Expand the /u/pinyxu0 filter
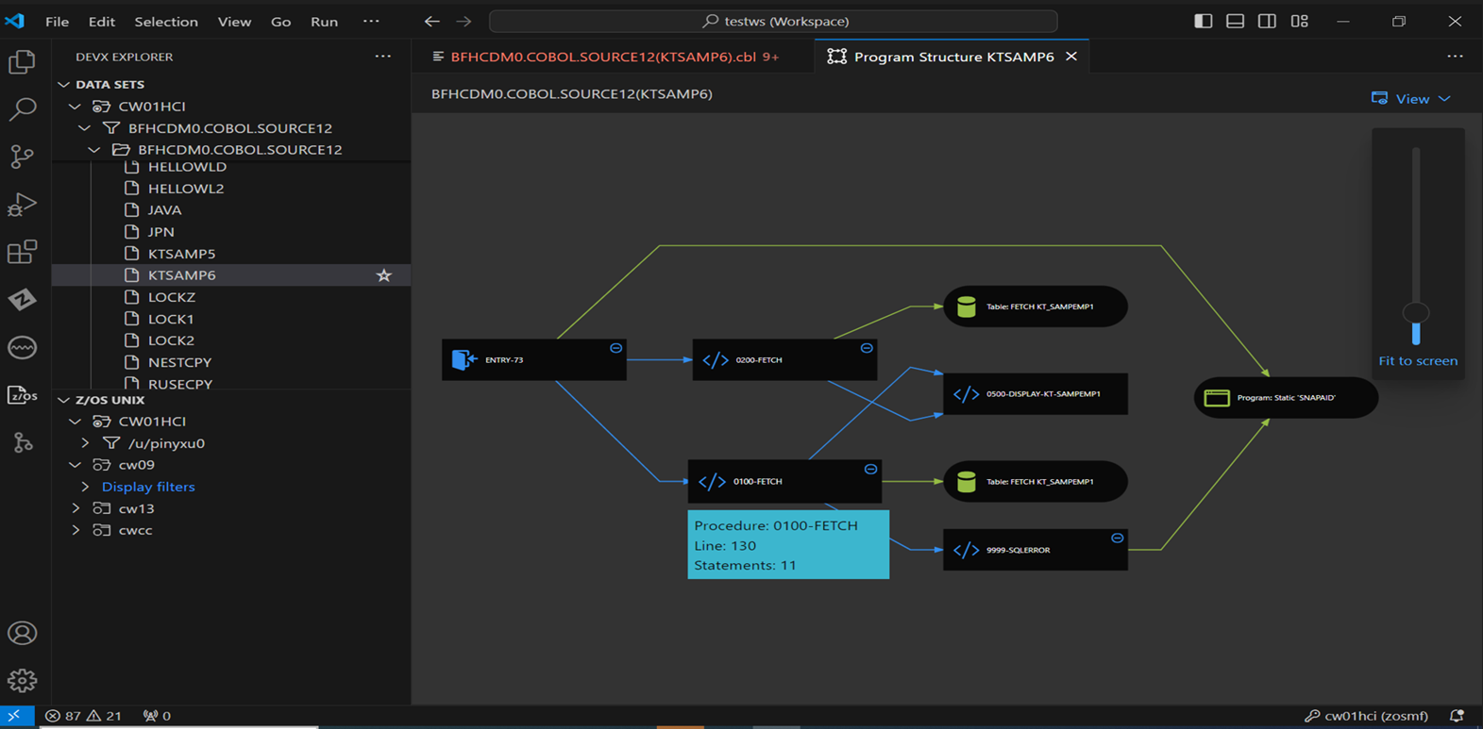 86,443
